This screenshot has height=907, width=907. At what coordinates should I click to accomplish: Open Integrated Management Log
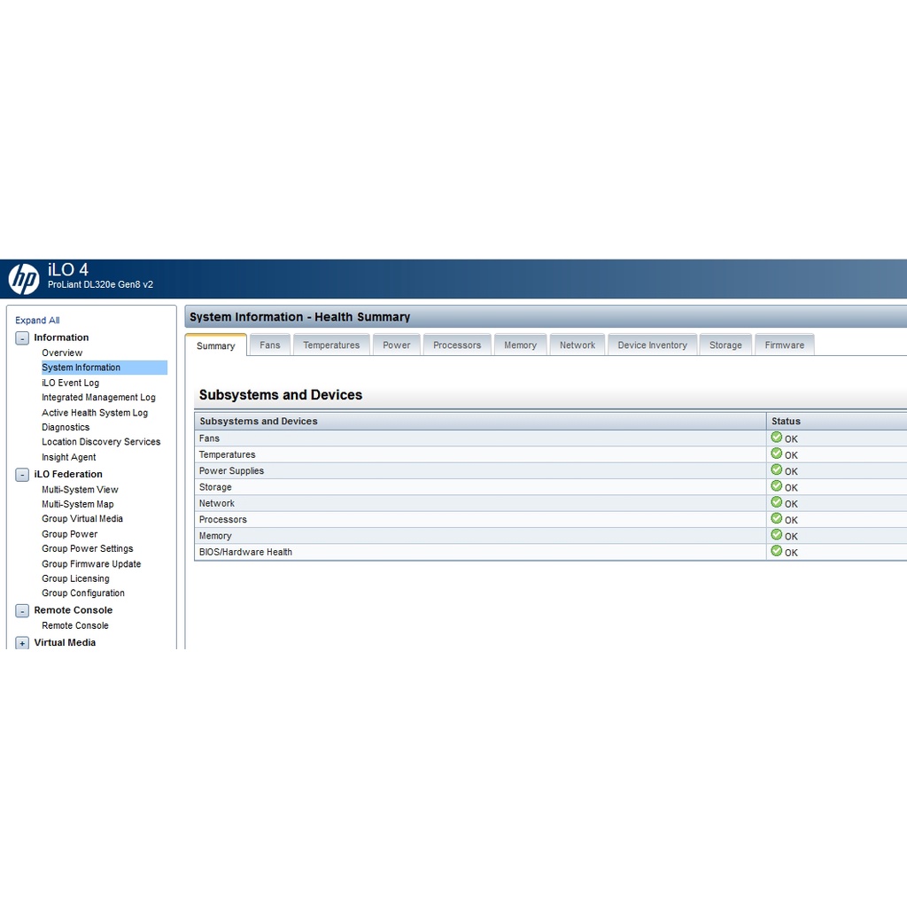98,398
